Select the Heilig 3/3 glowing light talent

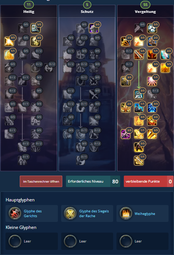pos(9,42)
